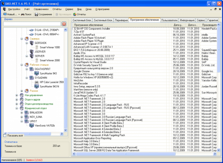Image resolution: width=223 pixels, height=163 pixels.
Task: Switch to the Информация tab
Action: coord(187,20)
